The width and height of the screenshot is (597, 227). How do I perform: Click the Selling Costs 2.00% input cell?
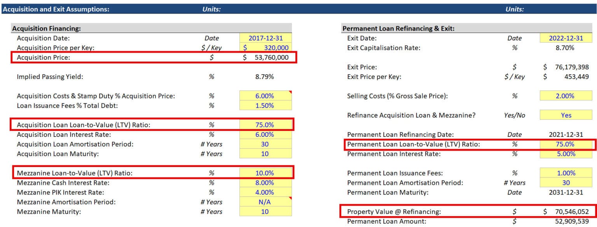click(x=566, y=96)
